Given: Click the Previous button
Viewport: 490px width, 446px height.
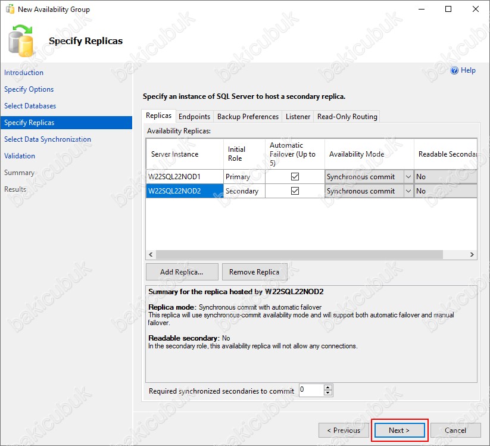Looking at the screenshot, I should [344, 431].
